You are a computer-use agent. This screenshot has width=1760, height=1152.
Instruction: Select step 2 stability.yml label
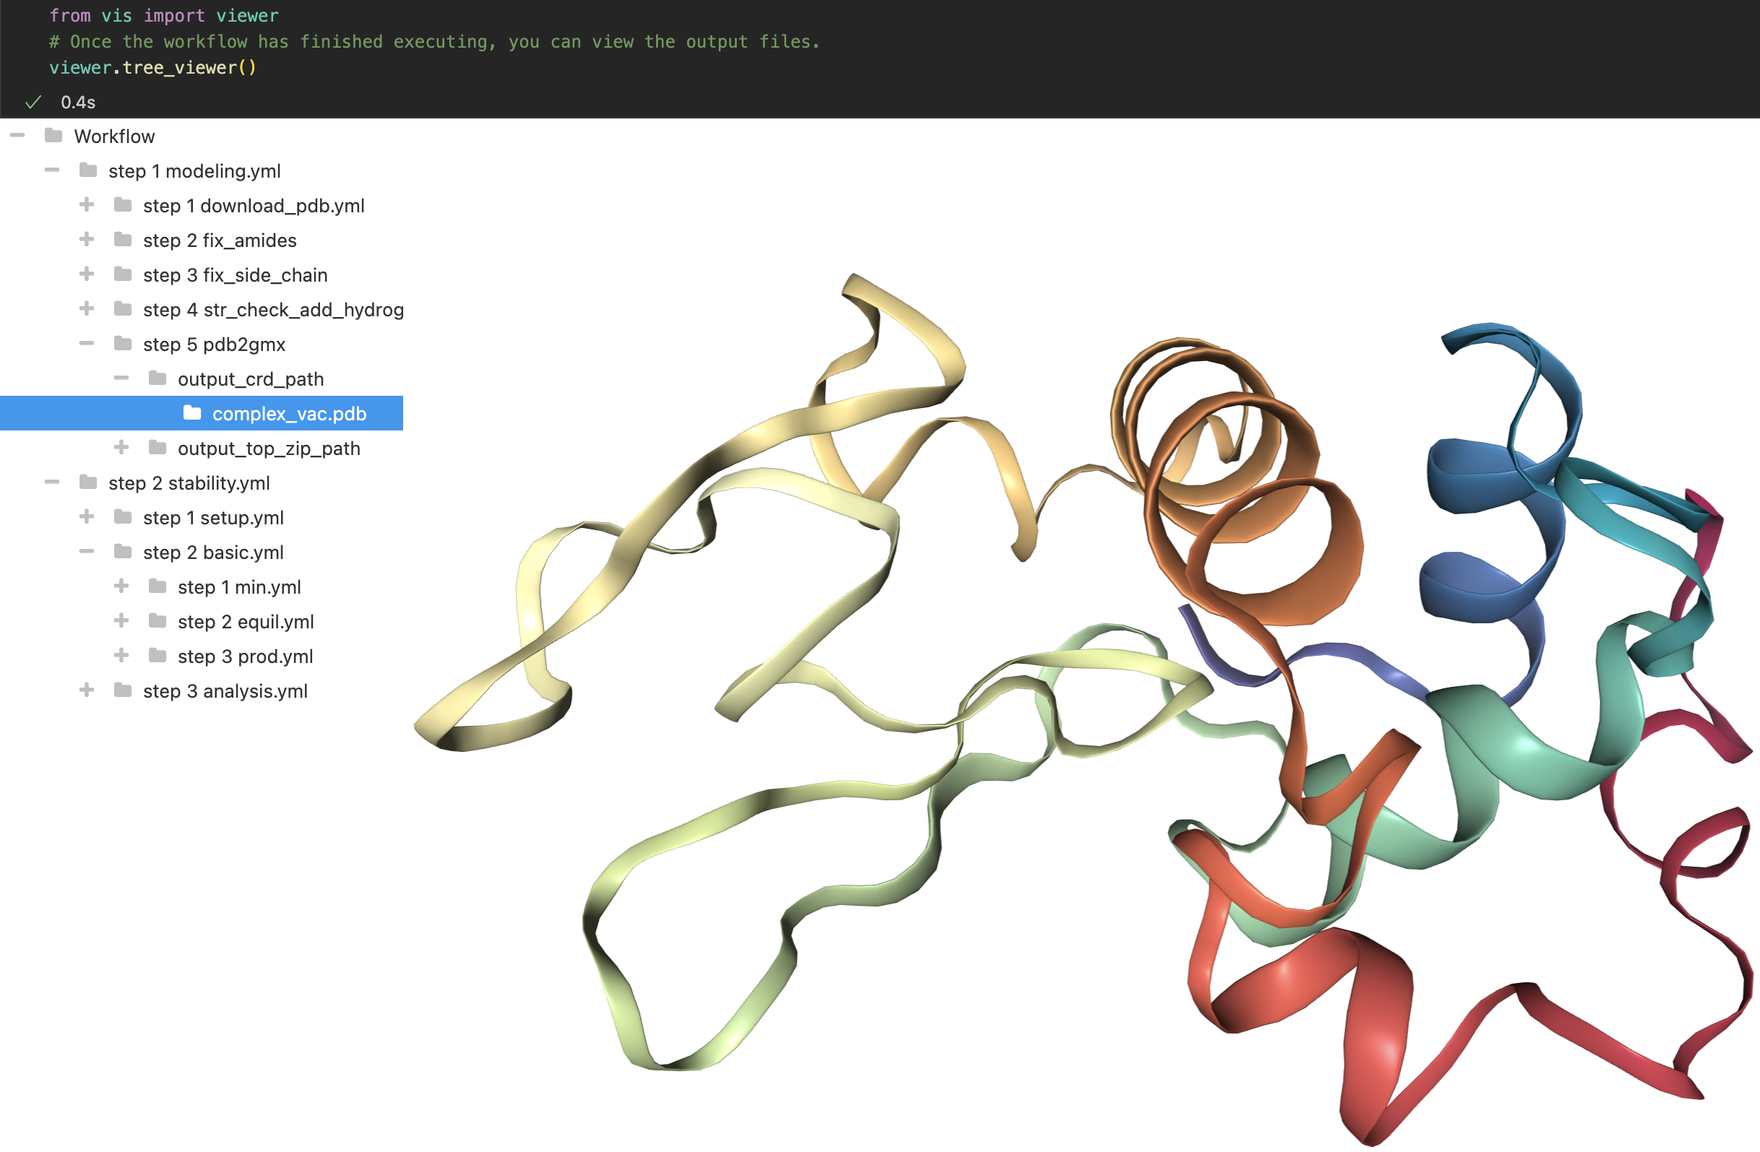click(189, 483)
